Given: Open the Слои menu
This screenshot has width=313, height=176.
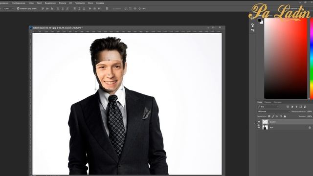Looking at the screenshot, I should pos(31,3).
